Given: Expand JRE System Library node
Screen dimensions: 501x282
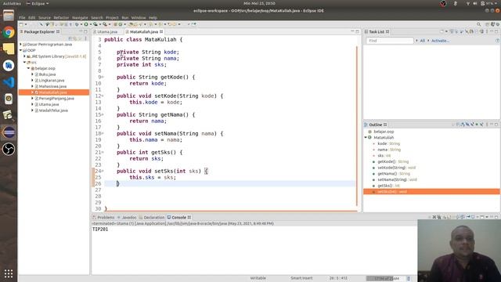Looking at the screenshot, I should (24, 56).
